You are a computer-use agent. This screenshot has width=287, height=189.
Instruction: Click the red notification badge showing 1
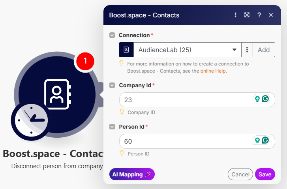point(85,62)
